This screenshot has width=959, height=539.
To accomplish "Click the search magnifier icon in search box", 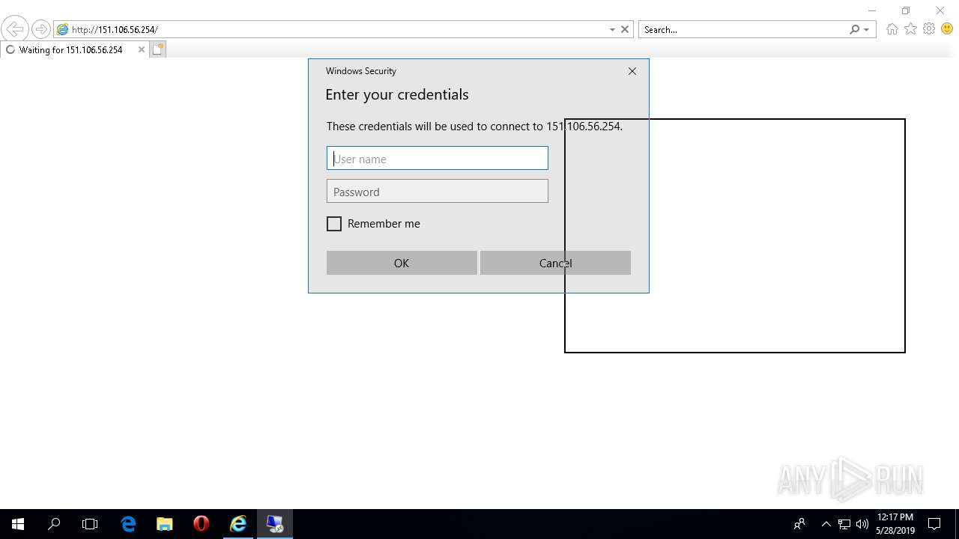I will [854, 29].
